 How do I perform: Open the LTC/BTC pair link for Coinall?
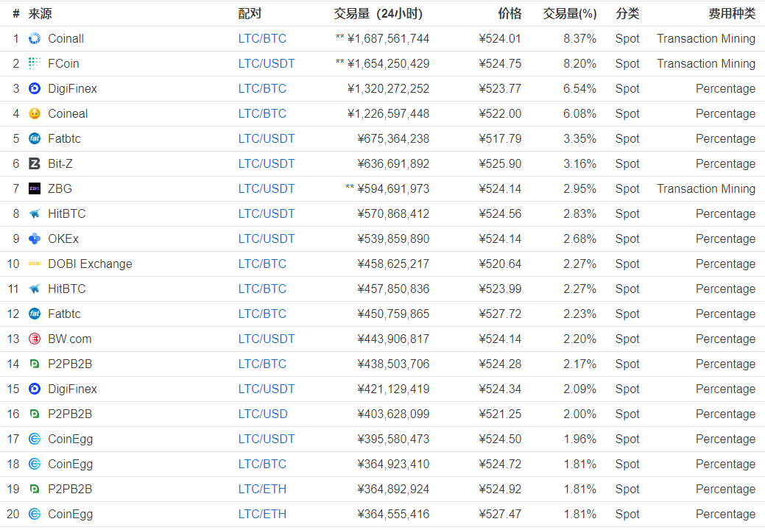[x=262, y=38]
